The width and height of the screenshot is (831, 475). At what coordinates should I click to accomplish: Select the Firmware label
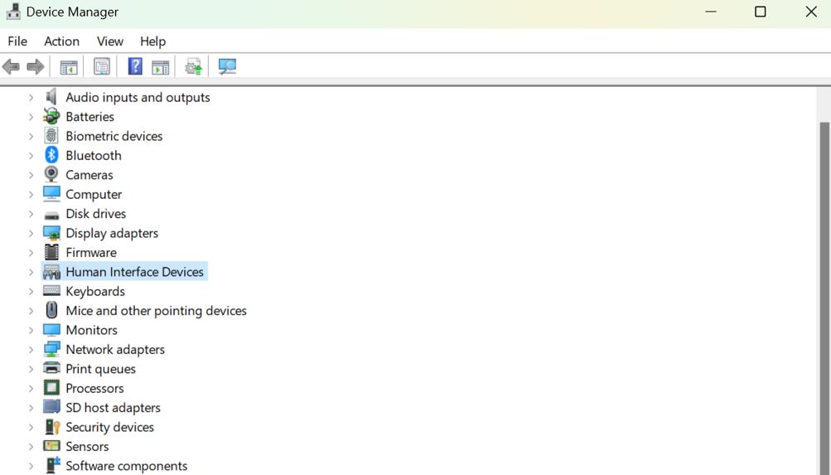[91, 252]
